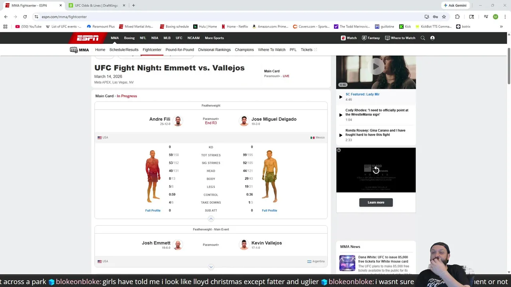Play the Cody Rhodes WrestleMania video
Viewport: 511px width, 287px height.
click(x=377, y=112)
